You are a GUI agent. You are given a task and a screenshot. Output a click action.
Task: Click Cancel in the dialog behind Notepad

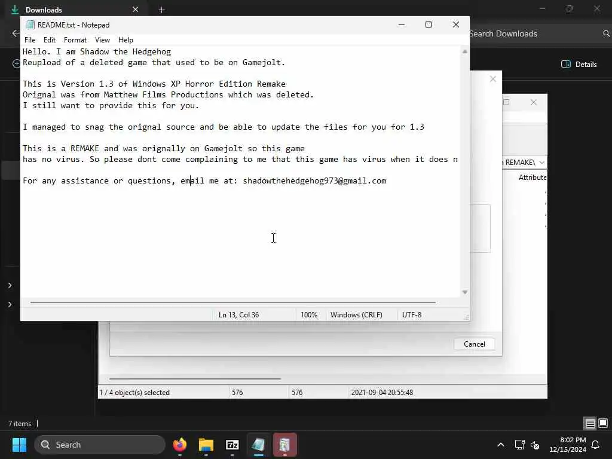(x=474, y=344)
